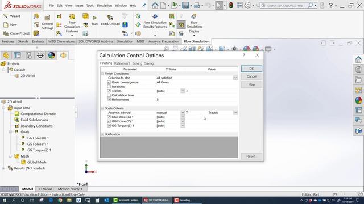Toggle GG Torque (Z) 1 checkbox
Image resolution: width=364 pixels, height=204 pixels.
point(109,126)
